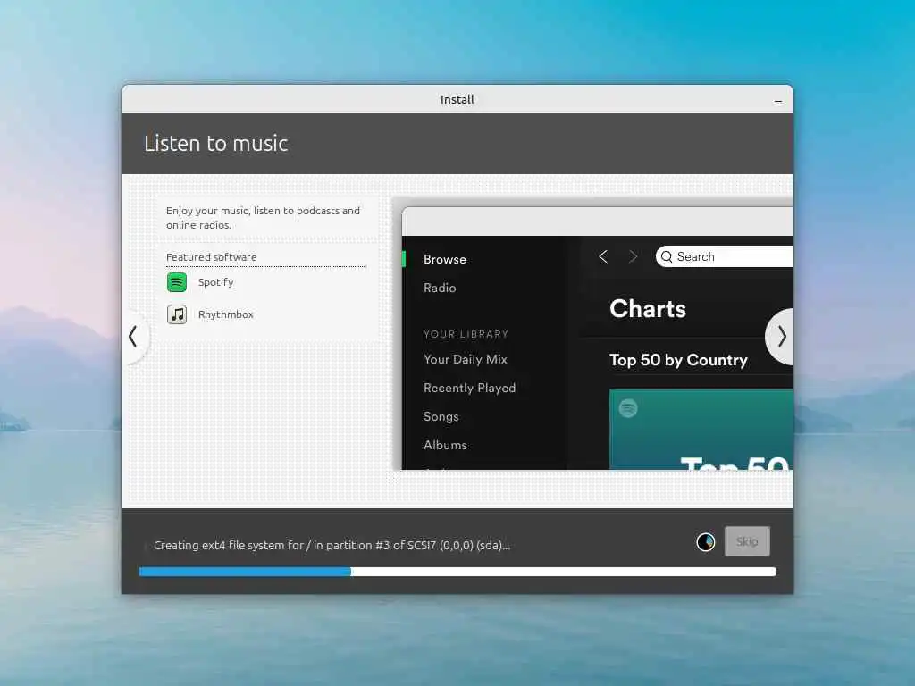Click the Charts heading
This screenshot has width=915, height=686.
tap(648, 308)
